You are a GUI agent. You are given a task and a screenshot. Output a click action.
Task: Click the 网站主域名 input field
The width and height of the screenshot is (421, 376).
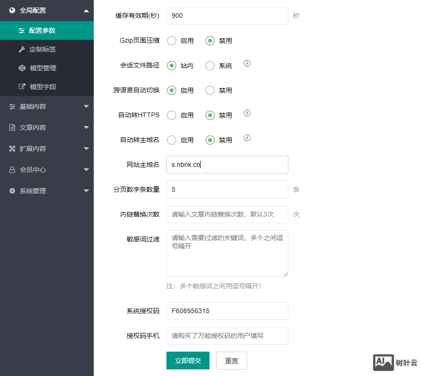(227, 165)
